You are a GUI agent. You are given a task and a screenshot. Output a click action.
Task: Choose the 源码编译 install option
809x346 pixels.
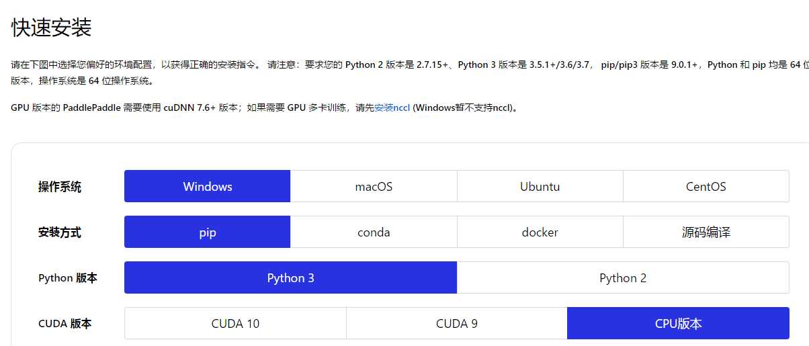coord(706,232)
